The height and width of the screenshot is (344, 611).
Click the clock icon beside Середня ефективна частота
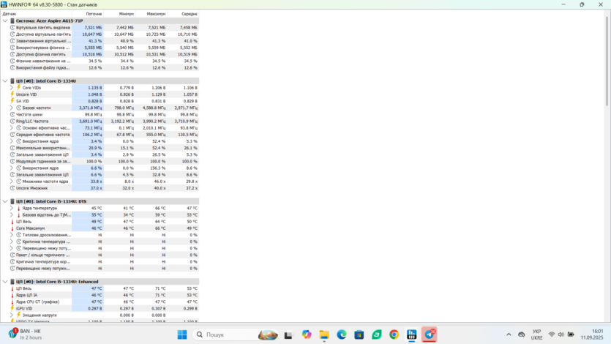[12, 135]
